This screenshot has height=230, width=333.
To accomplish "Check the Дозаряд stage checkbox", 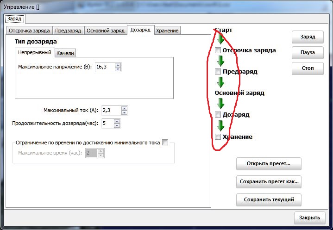I will click(x=218, y=114).
